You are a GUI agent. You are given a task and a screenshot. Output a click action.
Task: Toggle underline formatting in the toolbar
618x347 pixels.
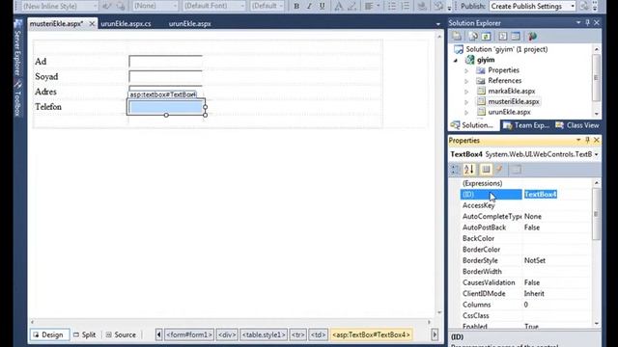point(322,6)
